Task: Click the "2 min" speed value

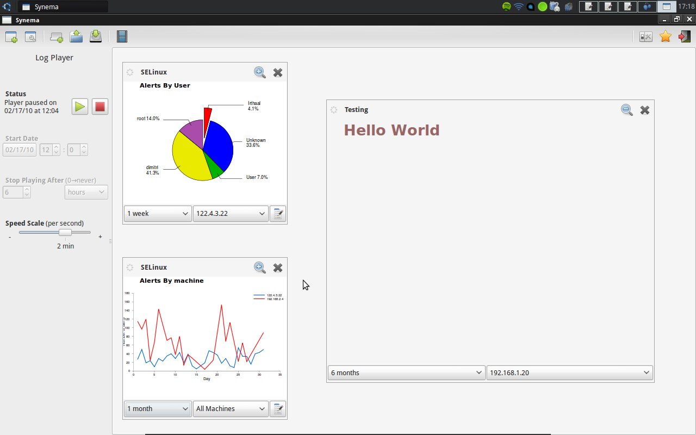Action: [65, 246]
